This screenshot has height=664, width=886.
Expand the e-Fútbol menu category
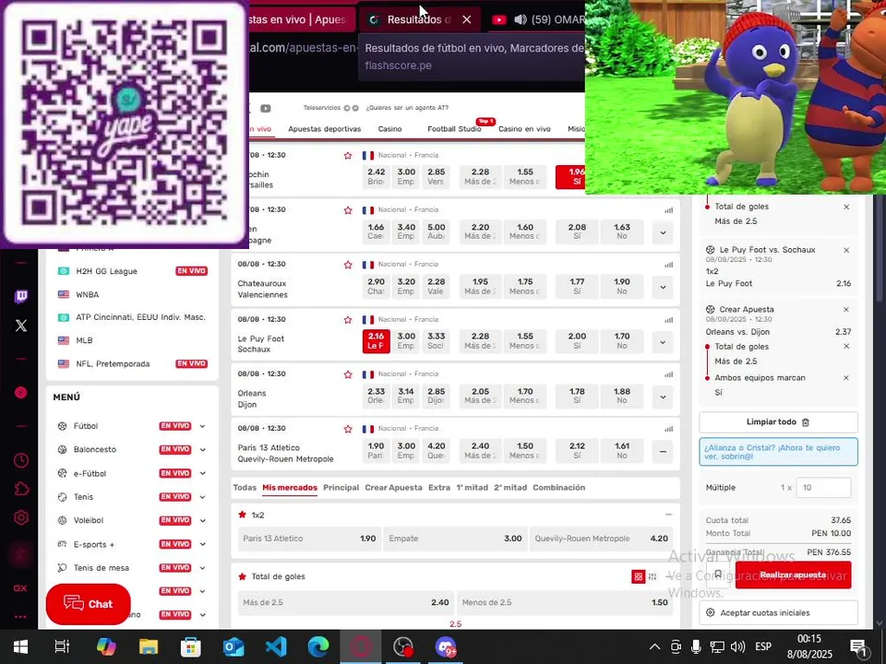click(202, 473)
